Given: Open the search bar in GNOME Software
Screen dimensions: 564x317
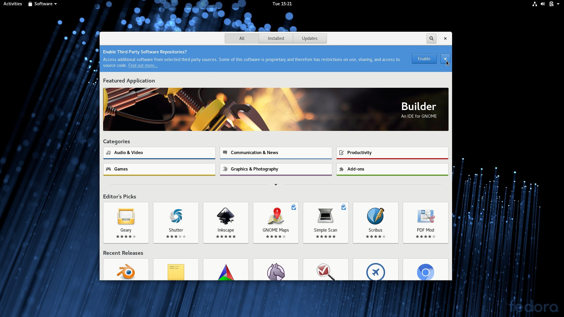Looking at the screenshot, I should (431, 38).
